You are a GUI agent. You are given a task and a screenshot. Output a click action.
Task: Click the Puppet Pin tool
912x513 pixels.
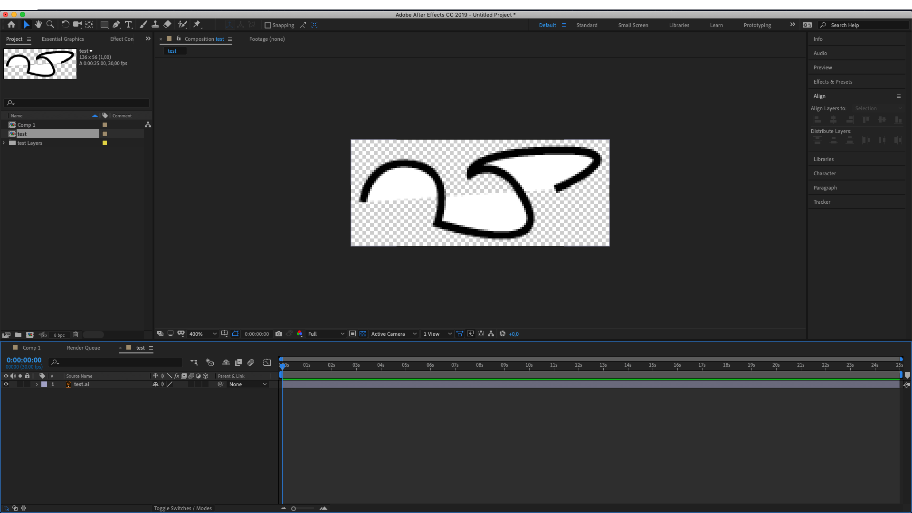[x=197, y=25]
